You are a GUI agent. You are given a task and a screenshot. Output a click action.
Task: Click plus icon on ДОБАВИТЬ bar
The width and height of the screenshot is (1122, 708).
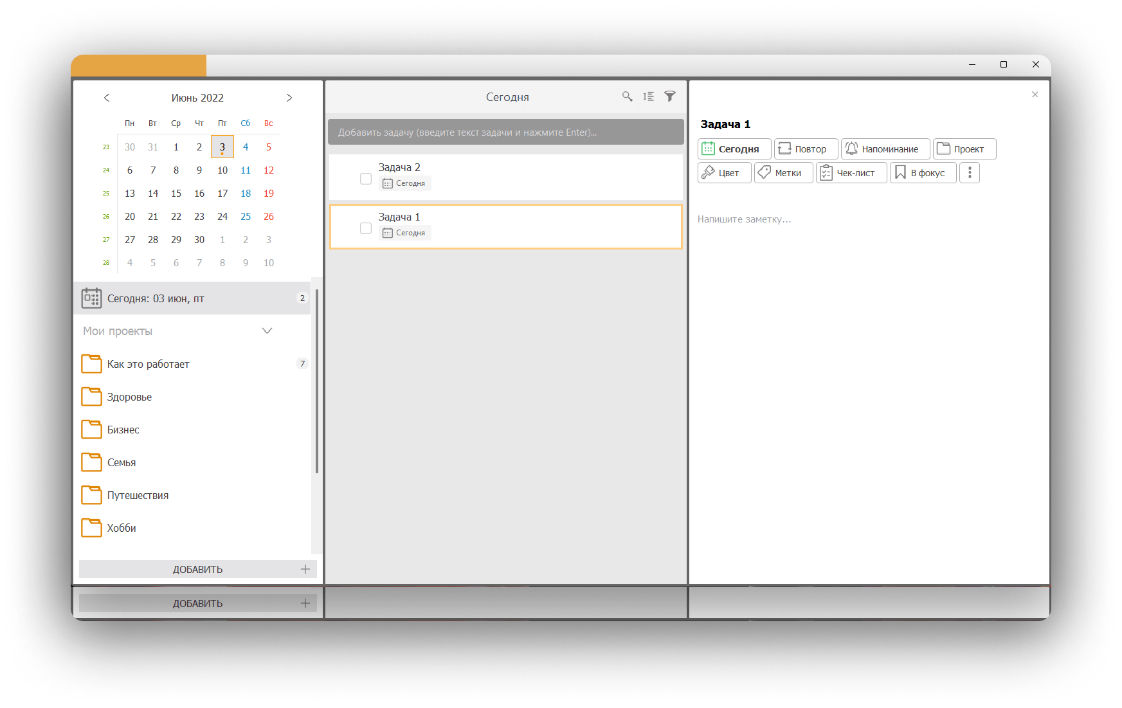click(x=305, y=569)
